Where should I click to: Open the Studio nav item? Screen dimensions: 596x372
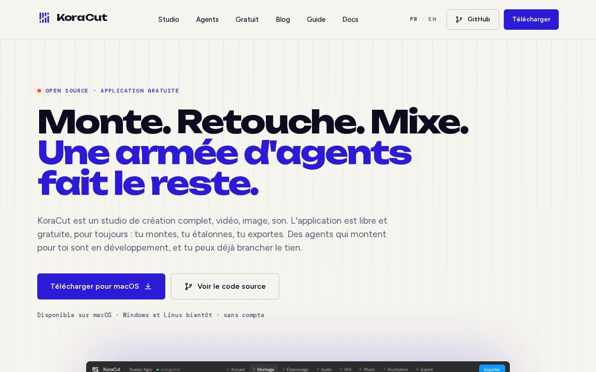[169, 20]
